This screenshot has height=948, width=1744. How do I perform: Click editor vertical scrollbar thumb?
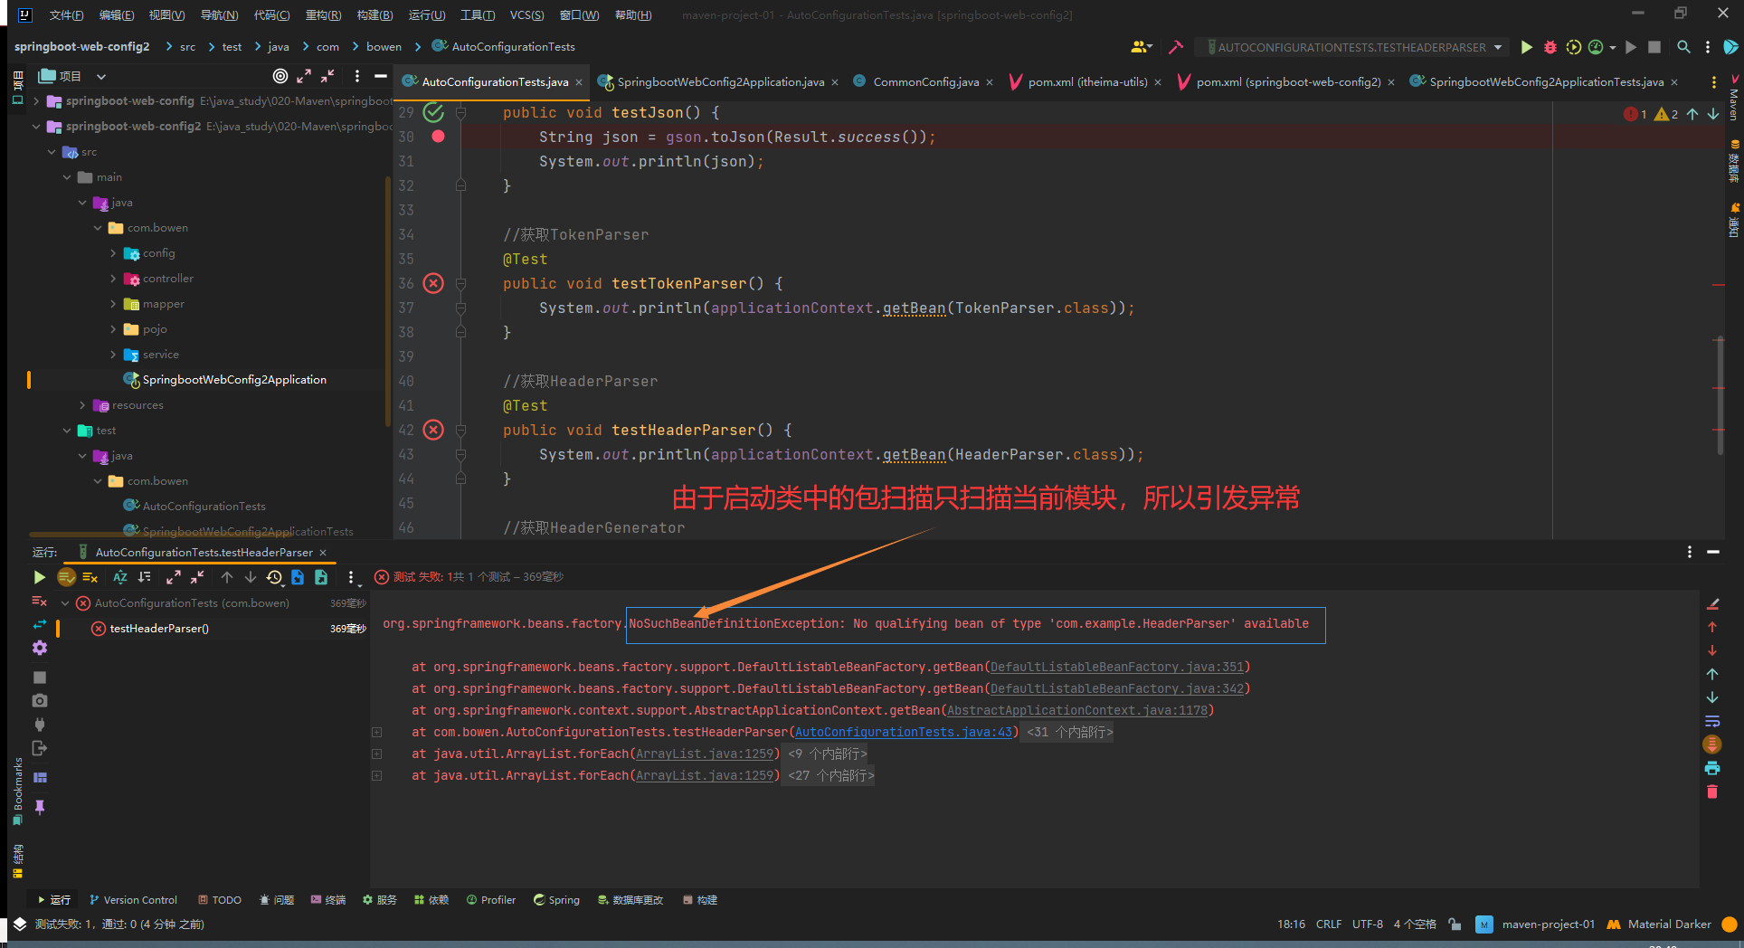(1719, 395)
